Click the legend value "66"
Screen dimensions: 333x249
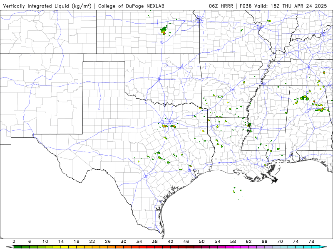(264, 242)
